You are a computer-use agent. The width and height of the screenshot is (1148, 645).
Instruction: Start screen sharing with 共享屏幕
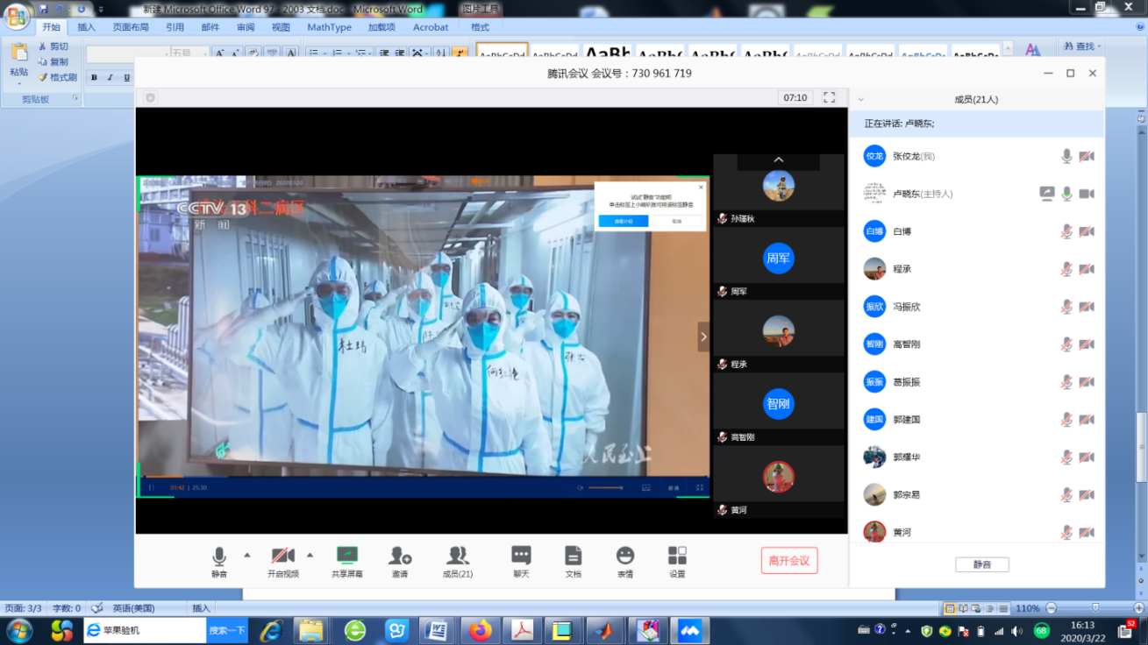click(x=347, y=562)
